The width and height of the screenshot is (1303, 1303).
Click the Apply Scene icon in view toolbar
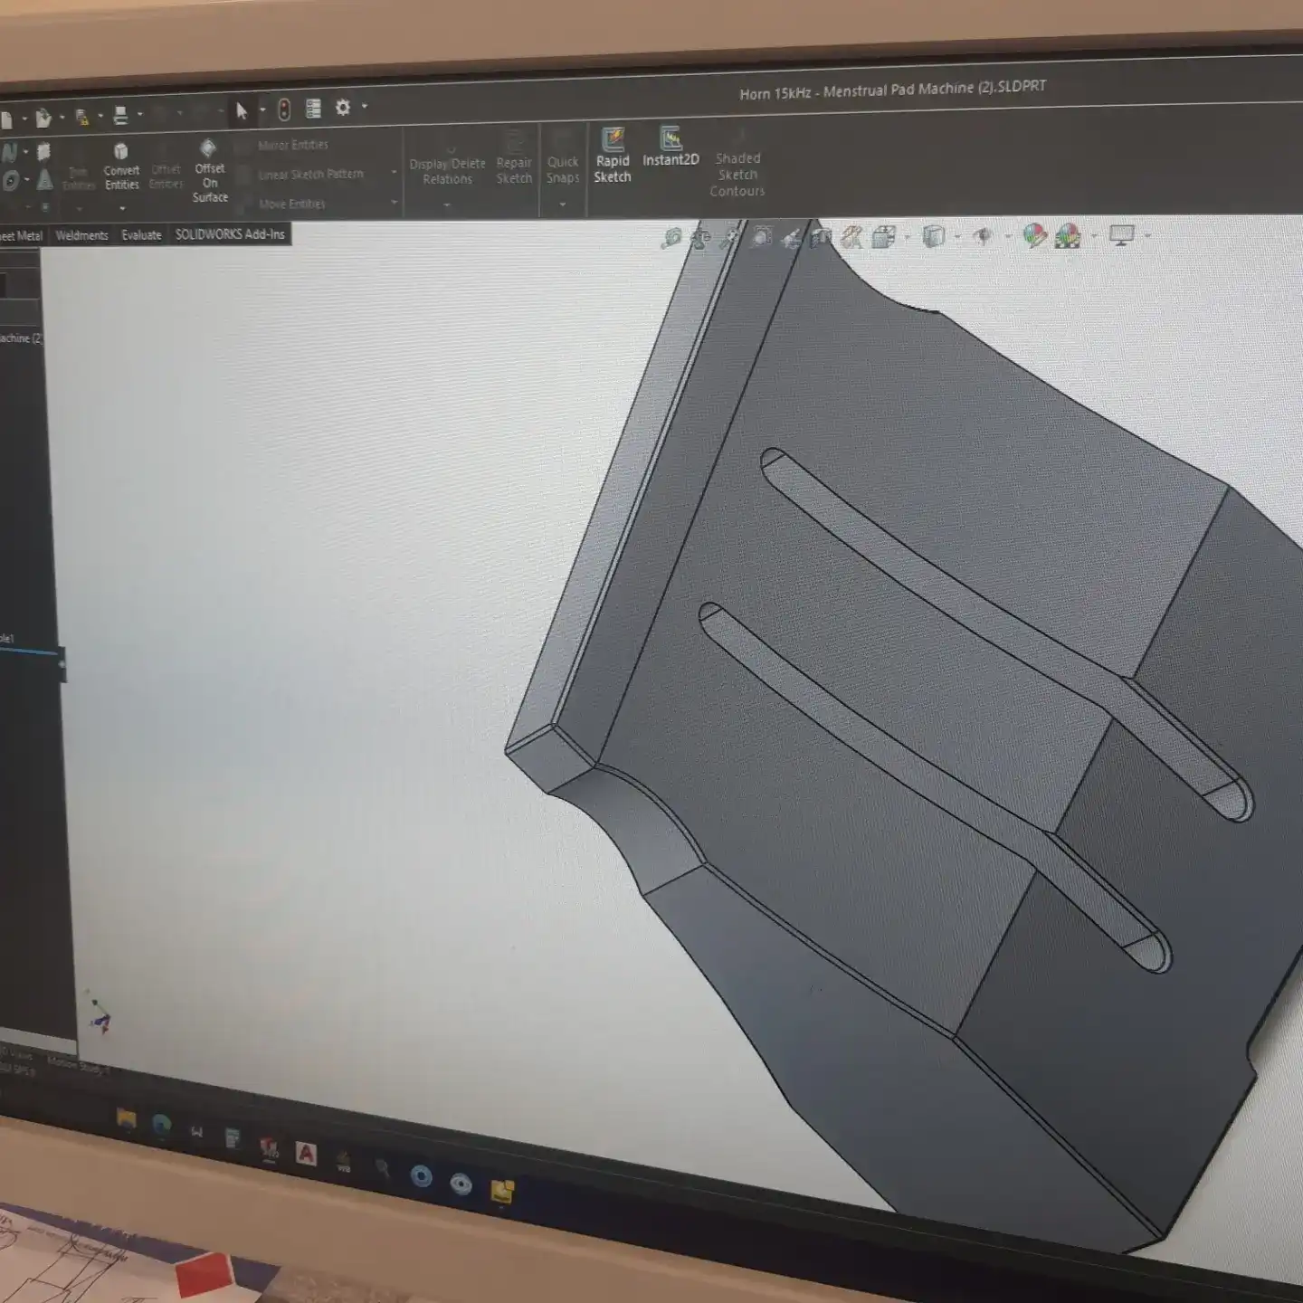pos(1068,236)
